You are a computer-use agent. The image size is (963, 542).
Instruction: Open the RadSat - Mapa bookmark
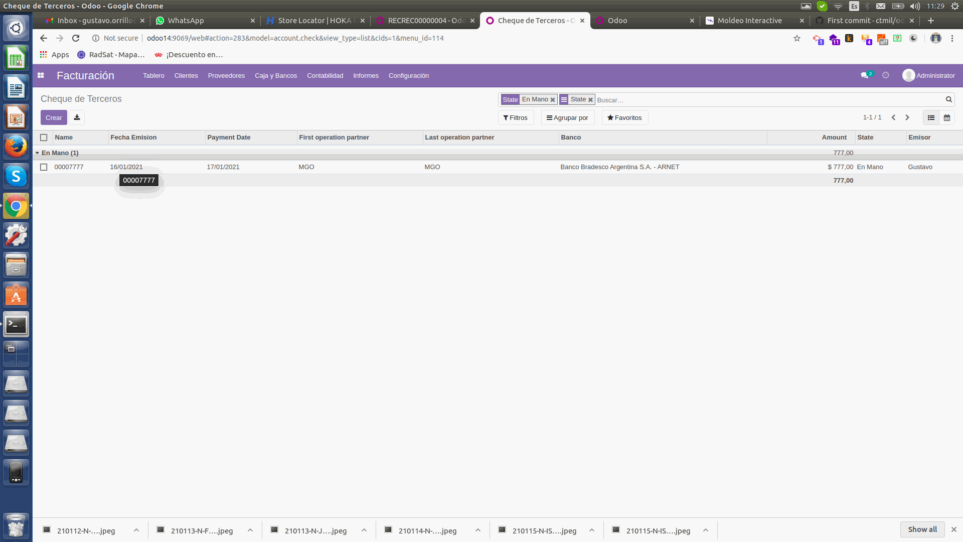tap(111, 55)
